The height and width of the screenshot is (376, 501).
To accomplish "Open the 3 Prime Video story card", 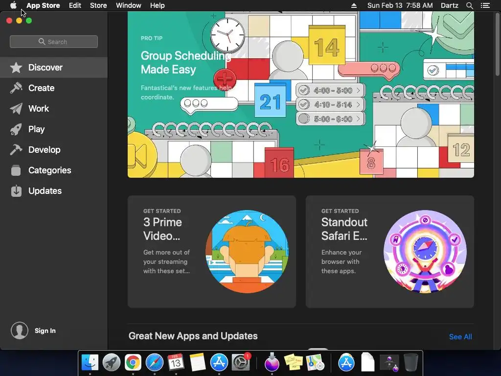I will tap(212, 252).
